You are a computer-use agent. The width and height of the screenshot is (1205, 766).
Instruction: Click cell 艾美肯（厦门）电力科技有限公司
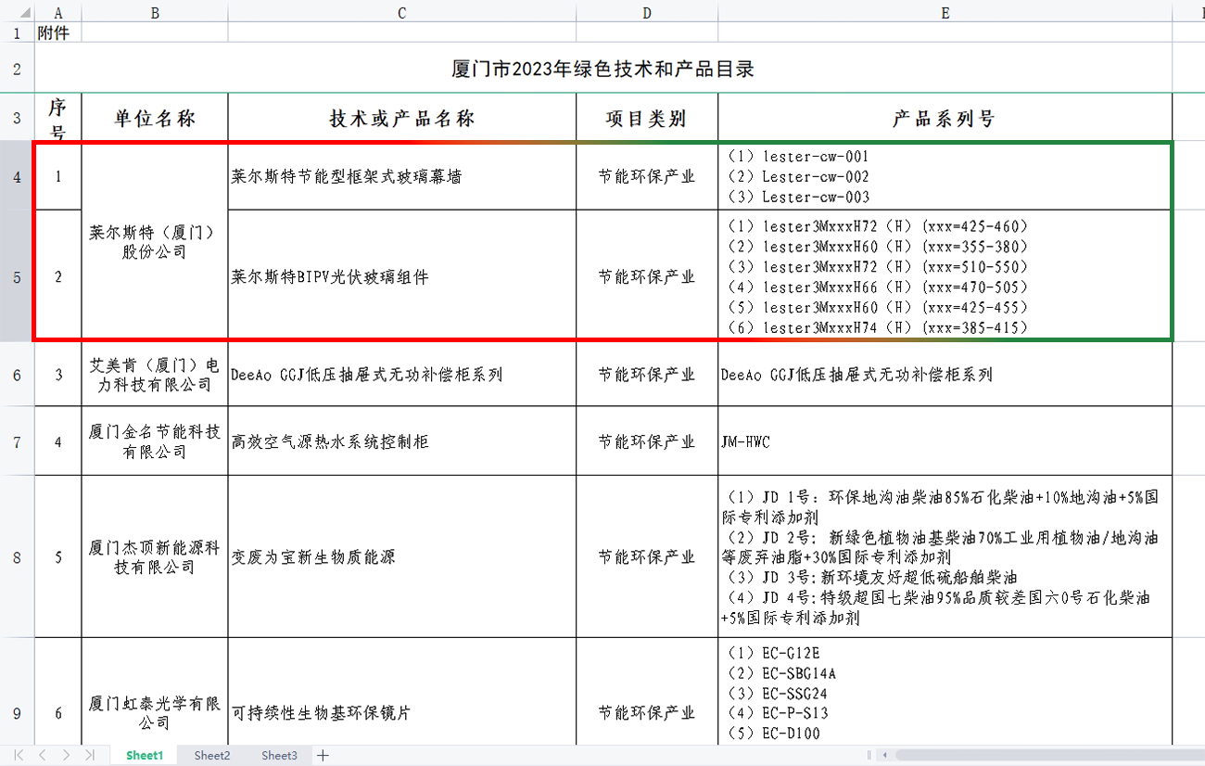click(x=155, y=375)
